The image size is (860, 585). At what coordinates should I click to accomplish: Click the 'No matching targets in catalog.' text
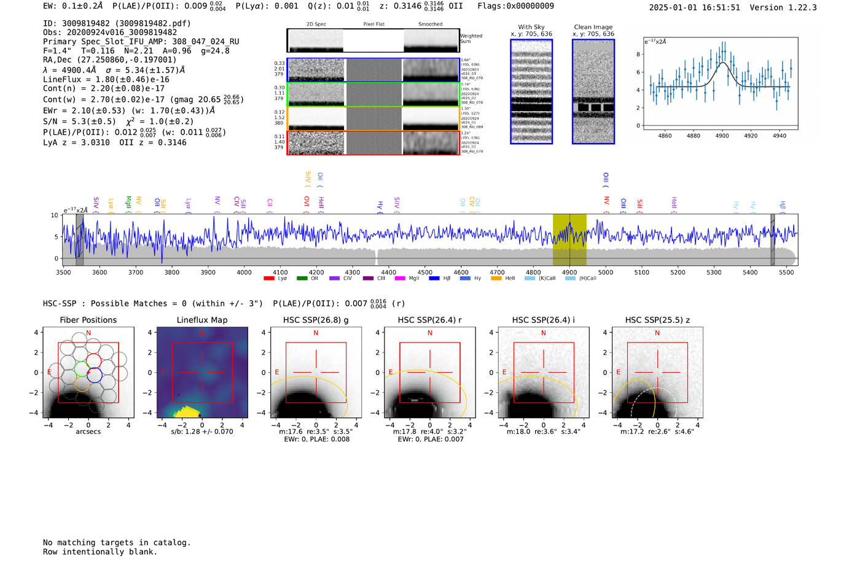[117, 543]
